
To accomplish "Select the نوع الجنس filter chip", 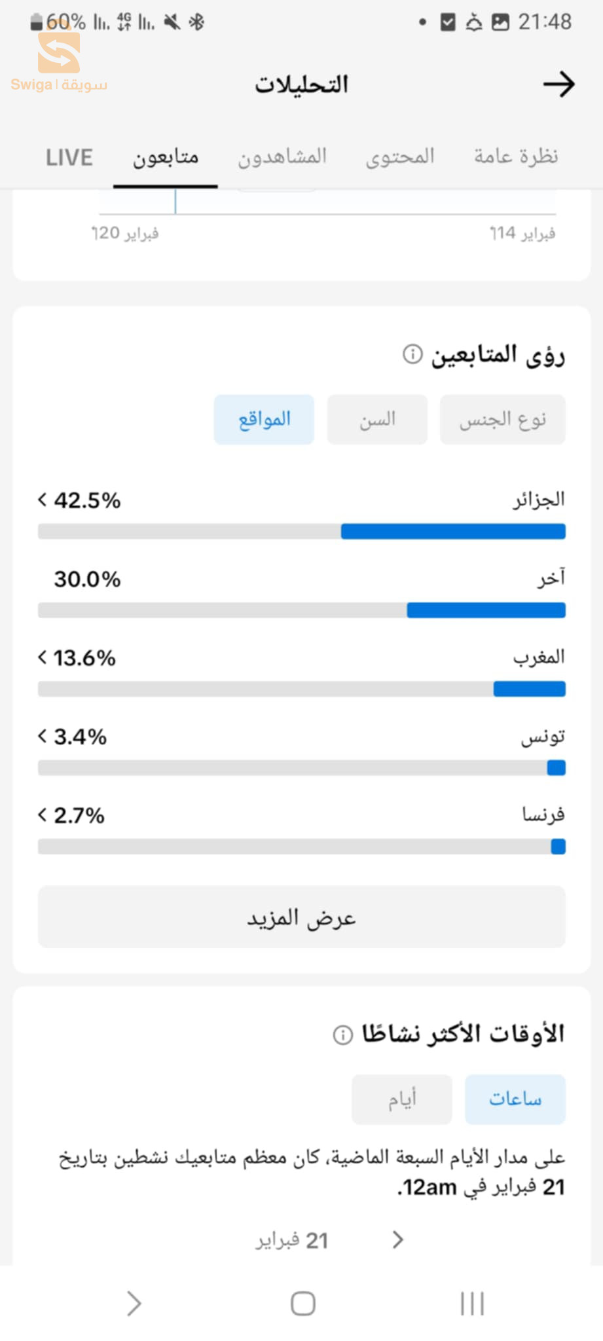I will pyautogui.click(x=502, y=420).
